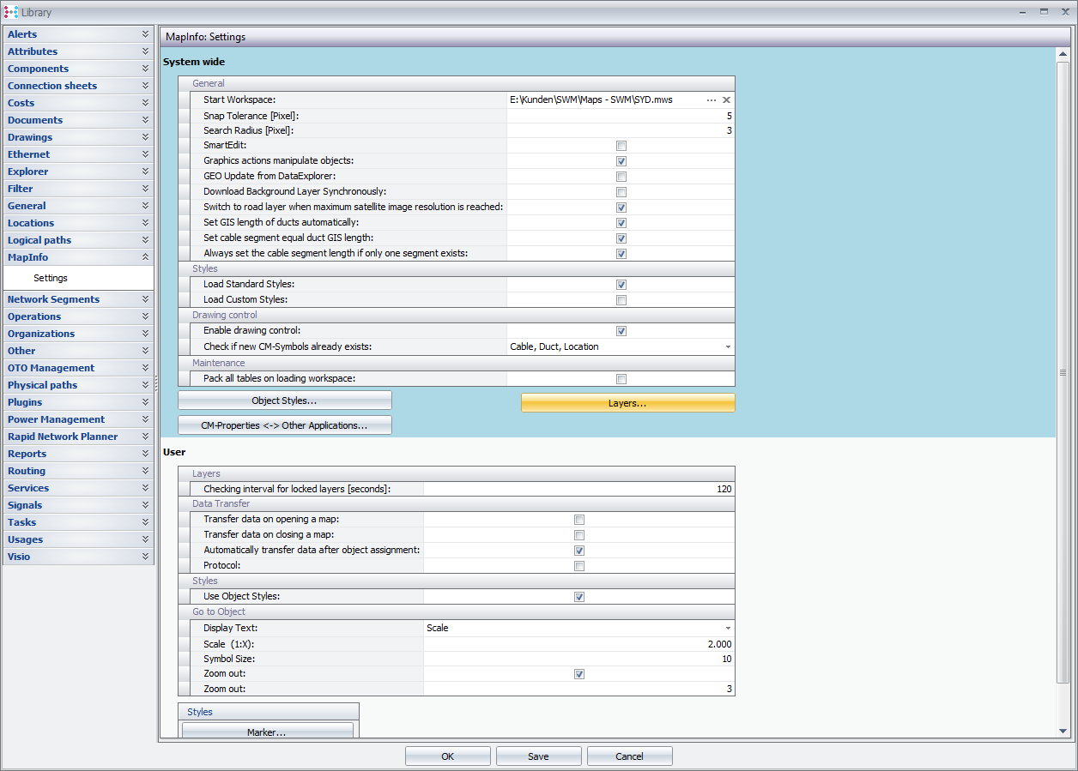This screenshot has width=1078, height=771.
Task: Open the OTO Management section
Action: 78,368
